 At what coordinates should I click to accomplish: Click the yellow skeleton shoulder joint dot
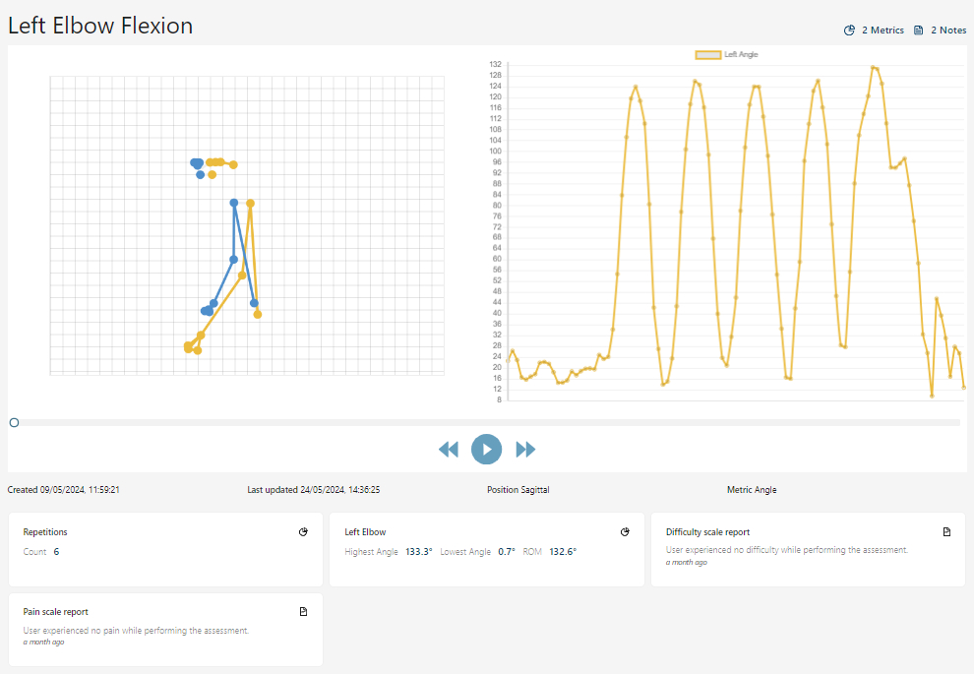[x=250, y=203]
